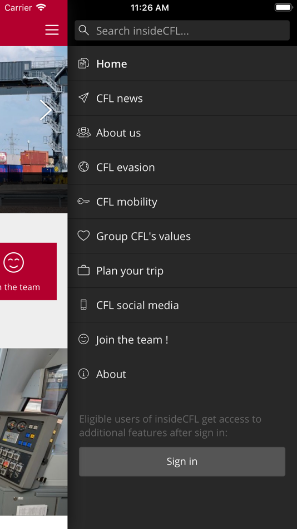The width and height of the screenshot is (297, 529).
Task: Tap the container crane banner image
Action: click(34, 130)
